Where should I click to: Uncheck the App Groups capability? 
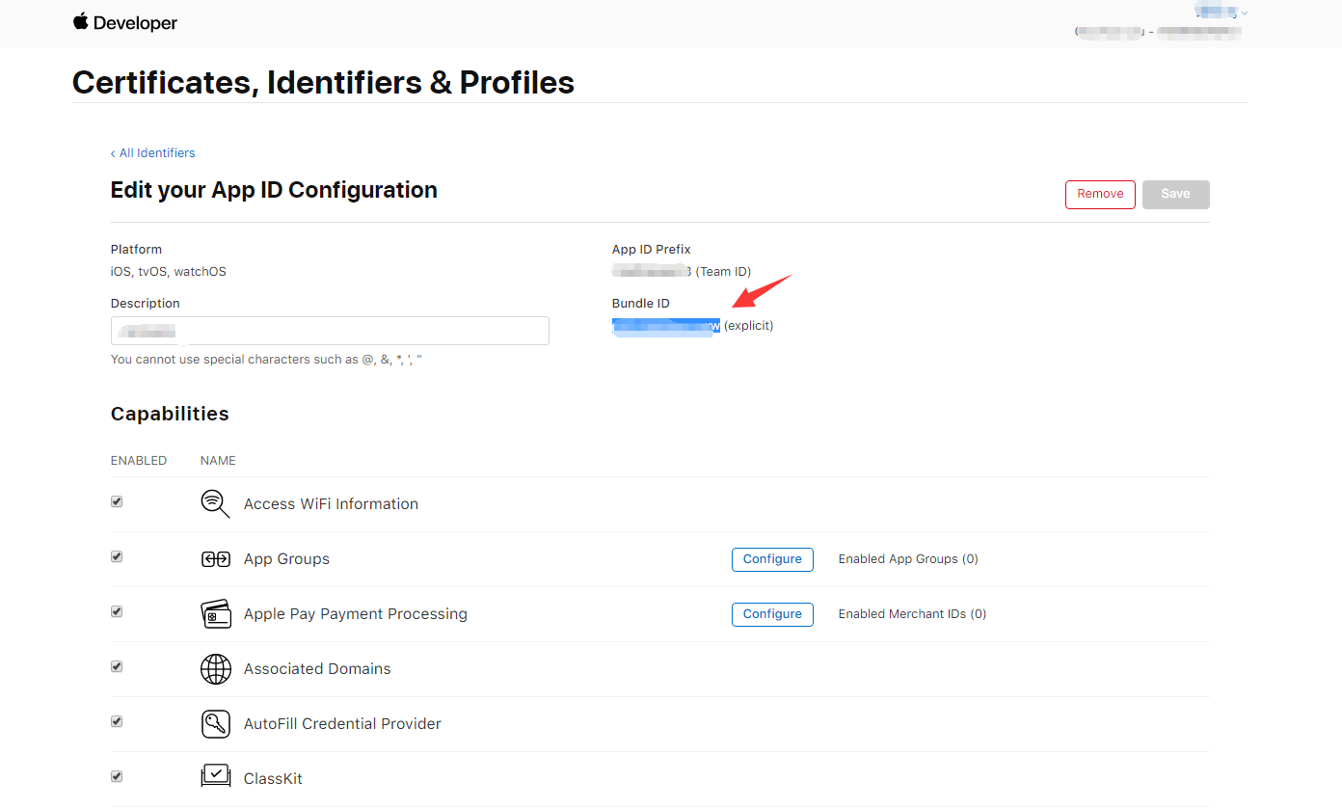click(x=117, y=556)
